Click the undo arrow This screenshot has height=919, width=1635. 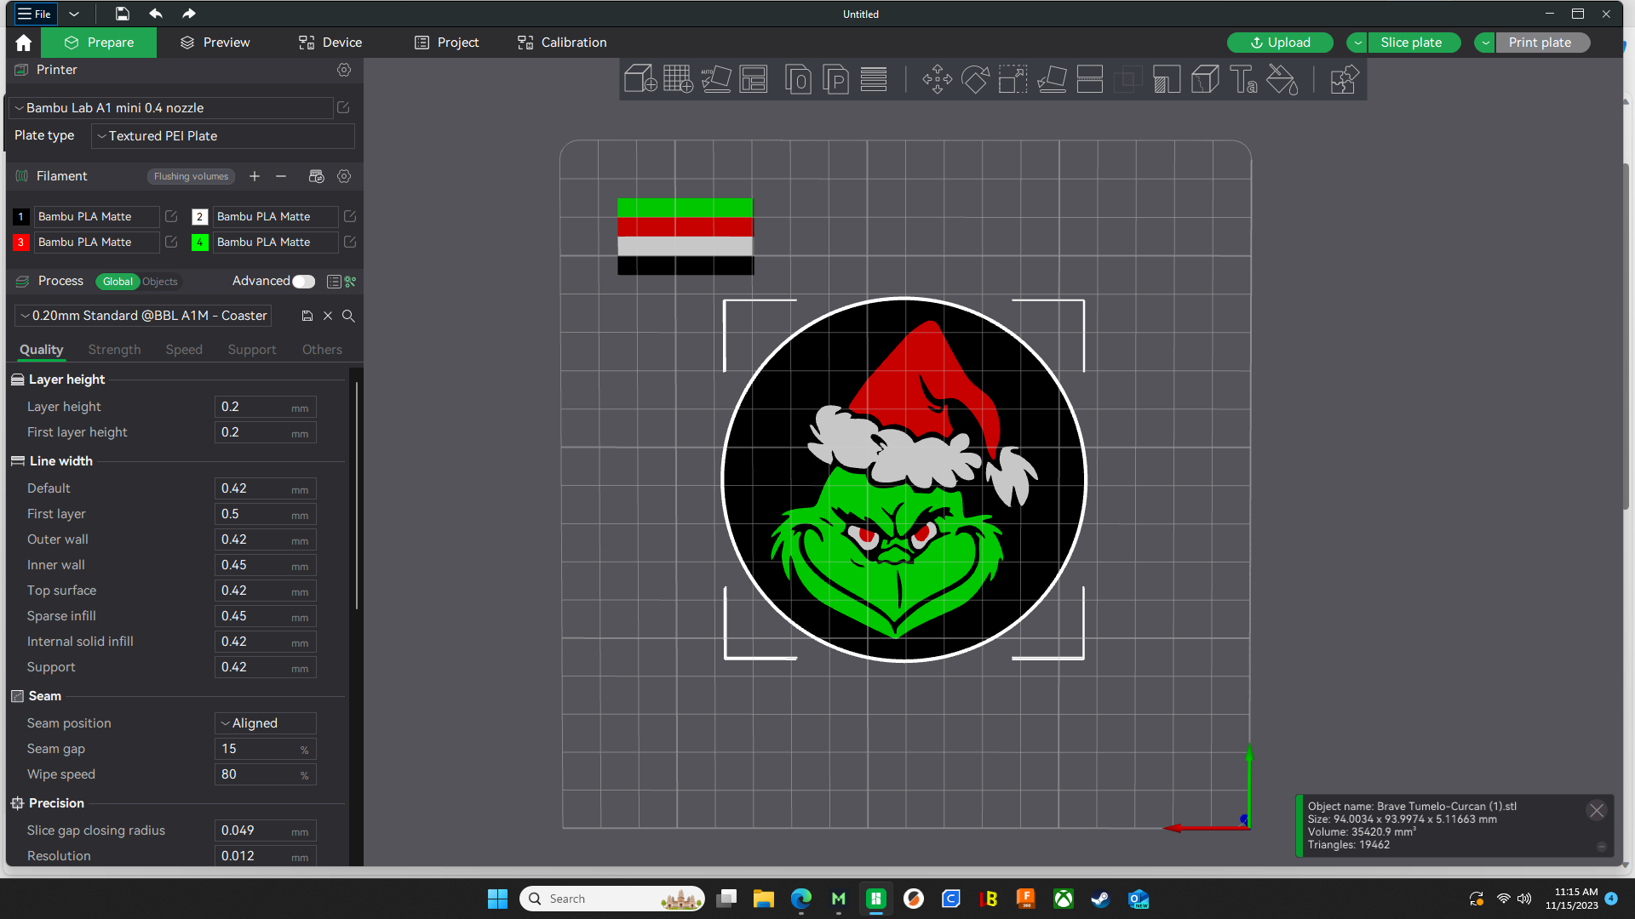155,14
